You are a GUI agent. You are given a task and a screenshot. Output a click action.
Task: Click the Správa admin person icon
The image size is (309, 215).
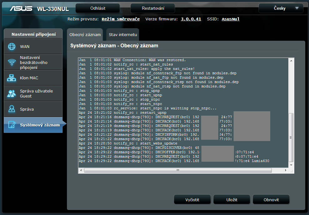coord(12,109)
